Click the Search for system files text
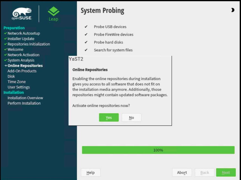 coord(113,50)
